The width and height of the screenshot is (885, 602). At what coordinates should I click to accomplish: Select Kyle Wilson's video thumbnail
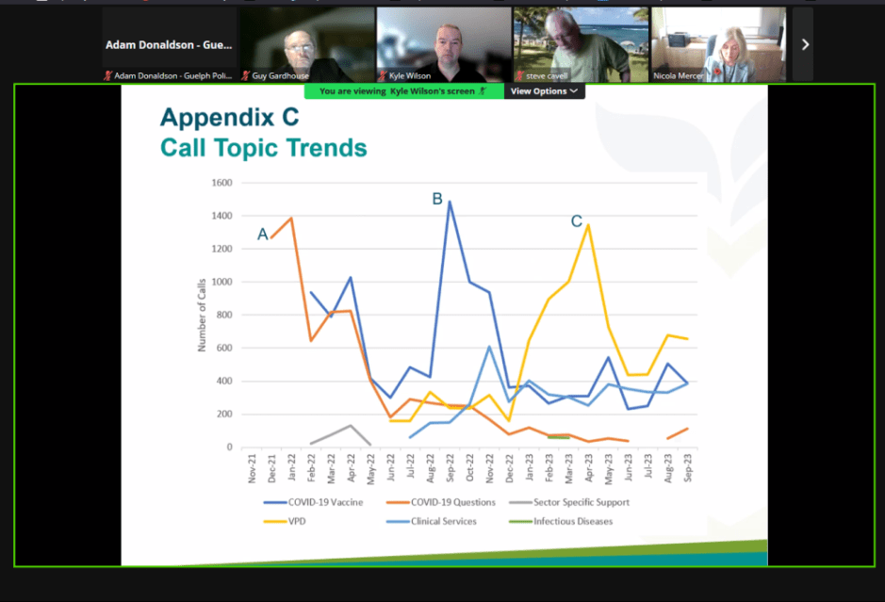tap(444, 44)
